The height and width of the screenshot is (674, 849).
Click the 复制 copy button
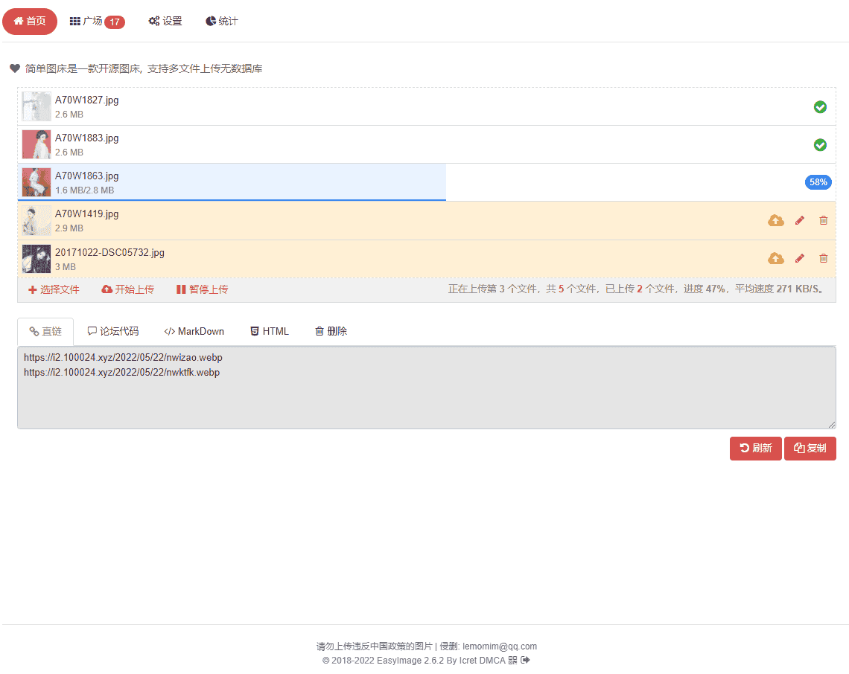tap(810, 448)
